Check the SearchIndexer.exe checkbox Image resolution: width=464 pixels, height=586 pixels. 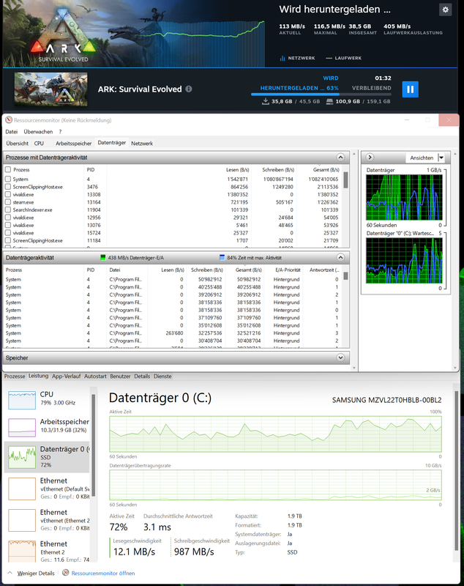(x=8, y=209)
